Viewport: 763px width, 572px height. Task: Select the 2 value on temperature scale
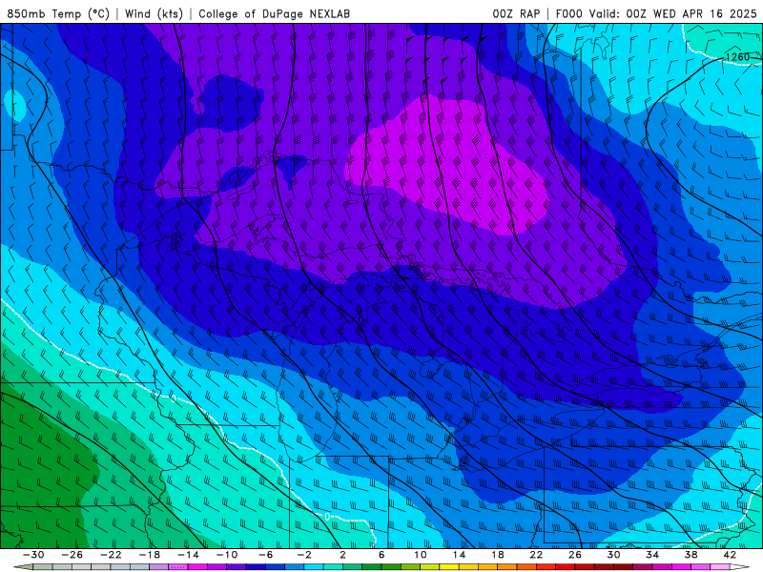342,555
